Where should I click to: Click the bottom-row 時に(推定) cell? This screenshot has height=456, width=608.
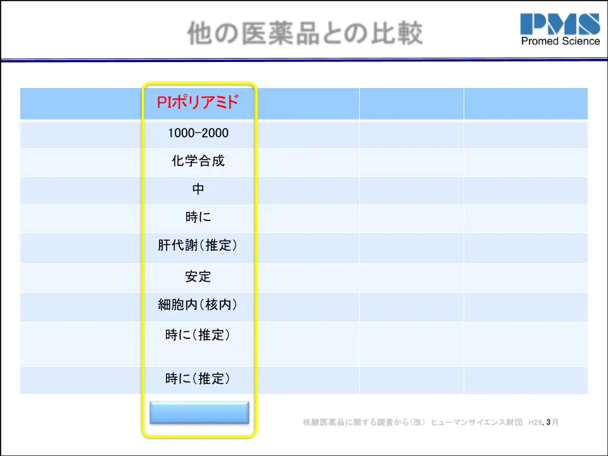[x=198, y=379]
